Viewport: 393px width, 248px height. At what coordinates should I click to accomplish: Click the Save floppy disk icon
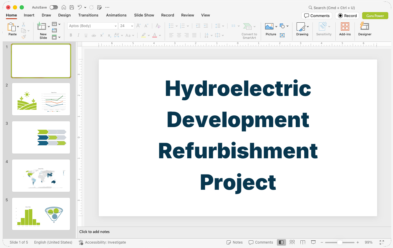[72, 7]
